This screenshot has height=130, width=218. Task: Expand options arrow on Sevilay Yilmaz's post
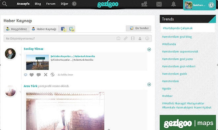click(x=149, y=49)
